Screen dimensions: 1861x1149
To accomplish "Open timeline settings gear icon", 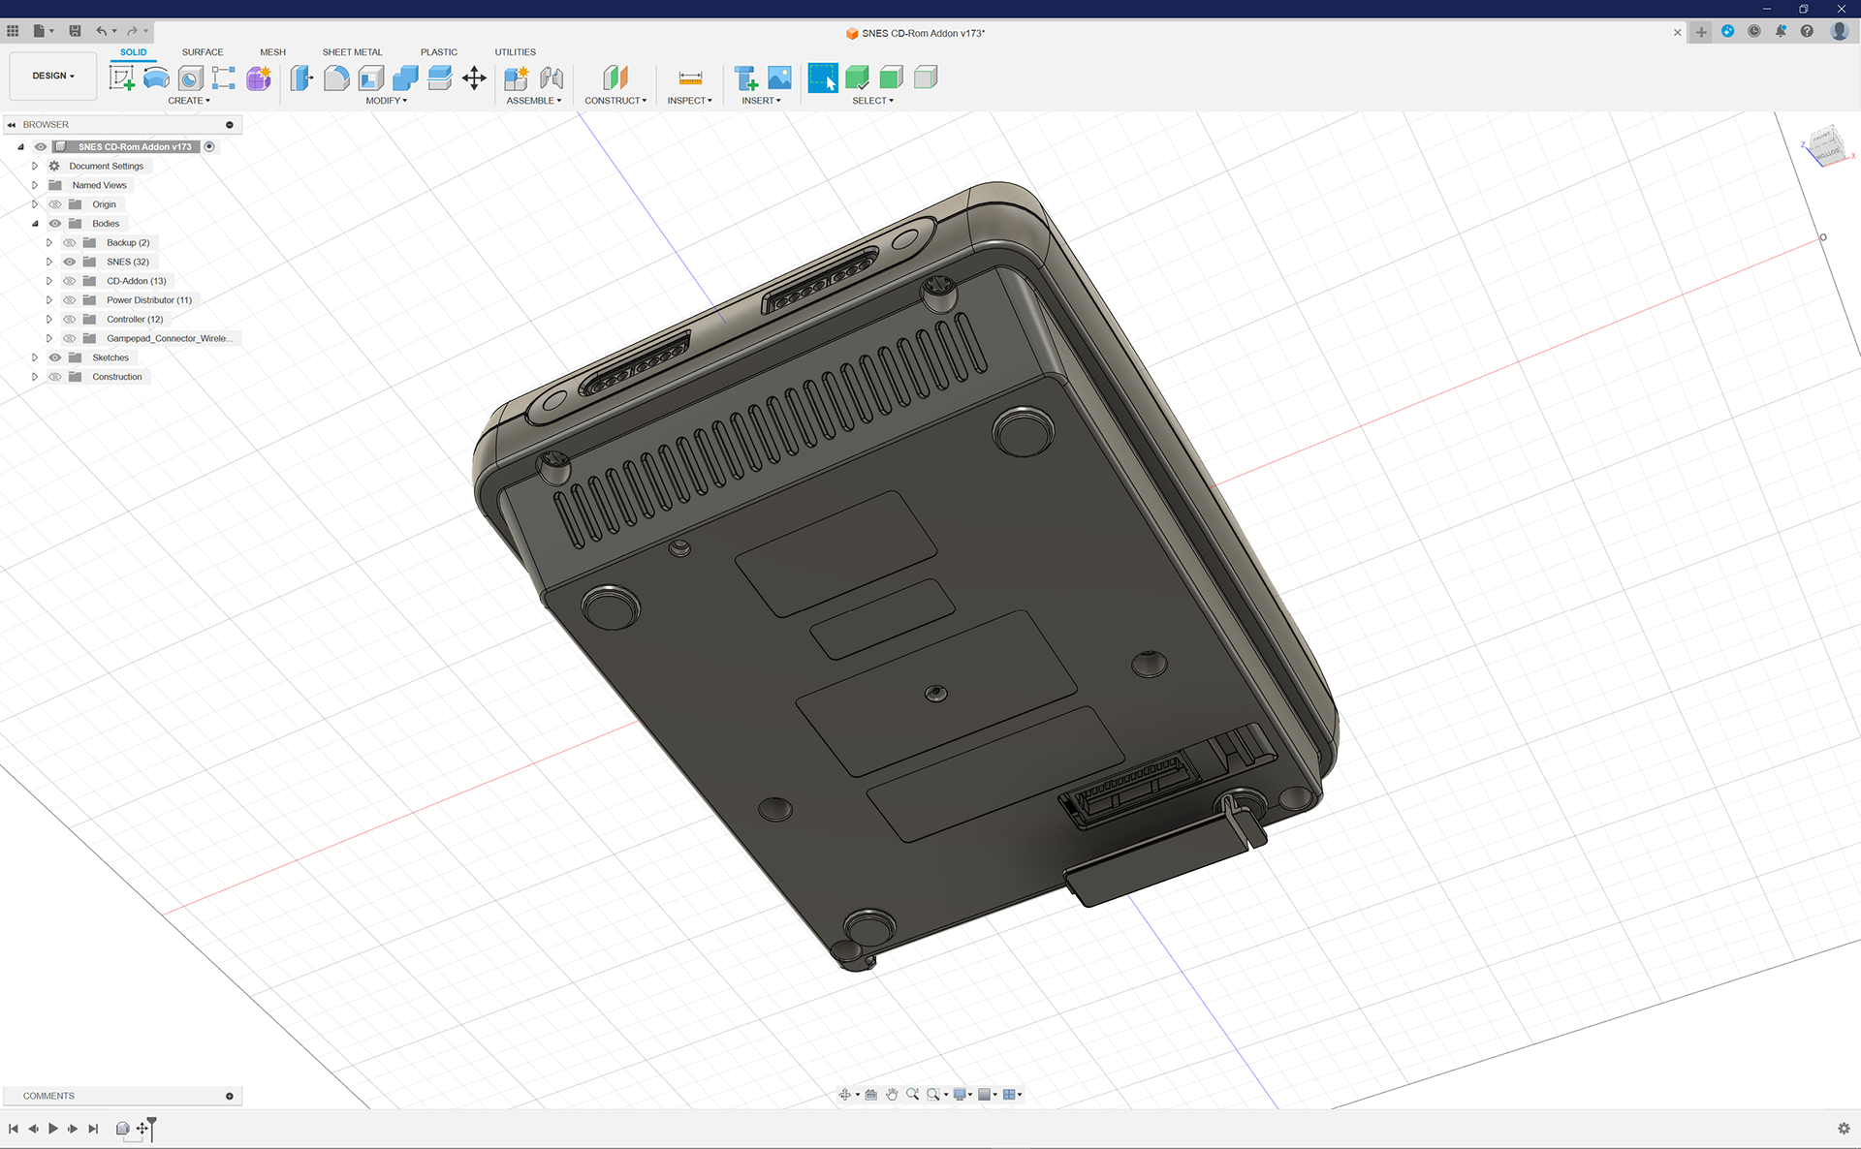I will pyautogui.click(x=1844, y=1129).
